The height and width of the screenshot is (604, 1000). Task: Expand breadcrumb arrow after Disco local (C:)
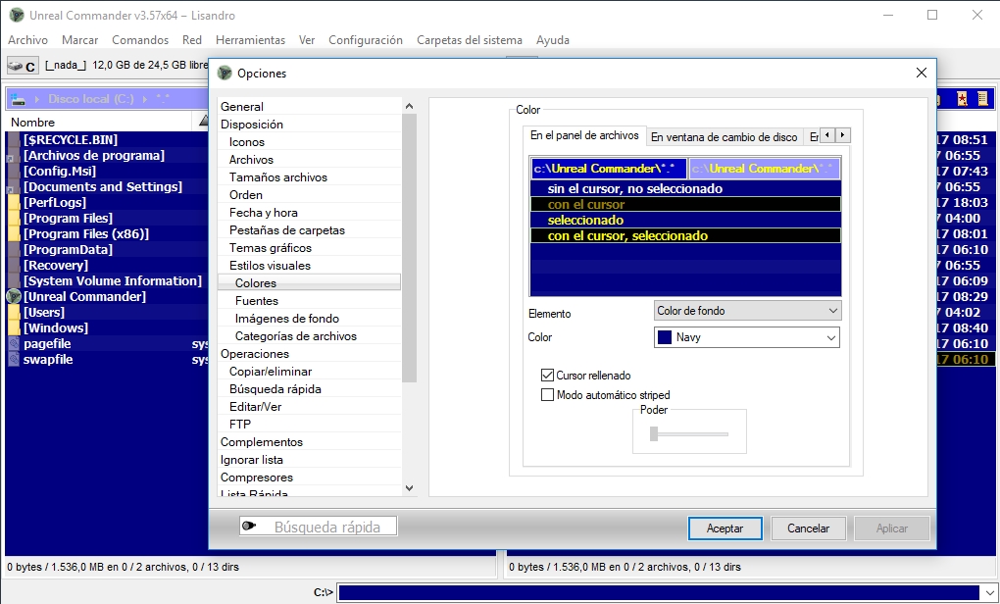point(145,99)
